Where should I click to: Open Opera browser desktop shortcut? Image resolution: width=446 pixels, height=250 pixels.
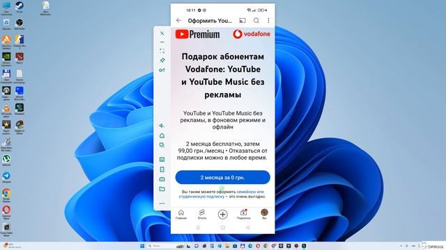(6, 212)
